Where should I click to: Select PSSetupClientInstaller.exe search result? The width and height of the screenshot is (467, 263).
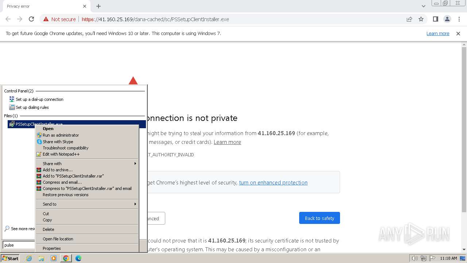77,124
